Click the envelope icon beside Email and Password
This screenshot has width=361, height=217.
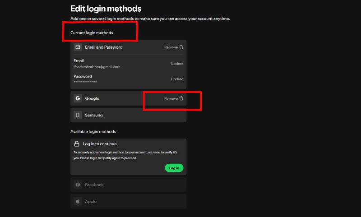point(78,47)
